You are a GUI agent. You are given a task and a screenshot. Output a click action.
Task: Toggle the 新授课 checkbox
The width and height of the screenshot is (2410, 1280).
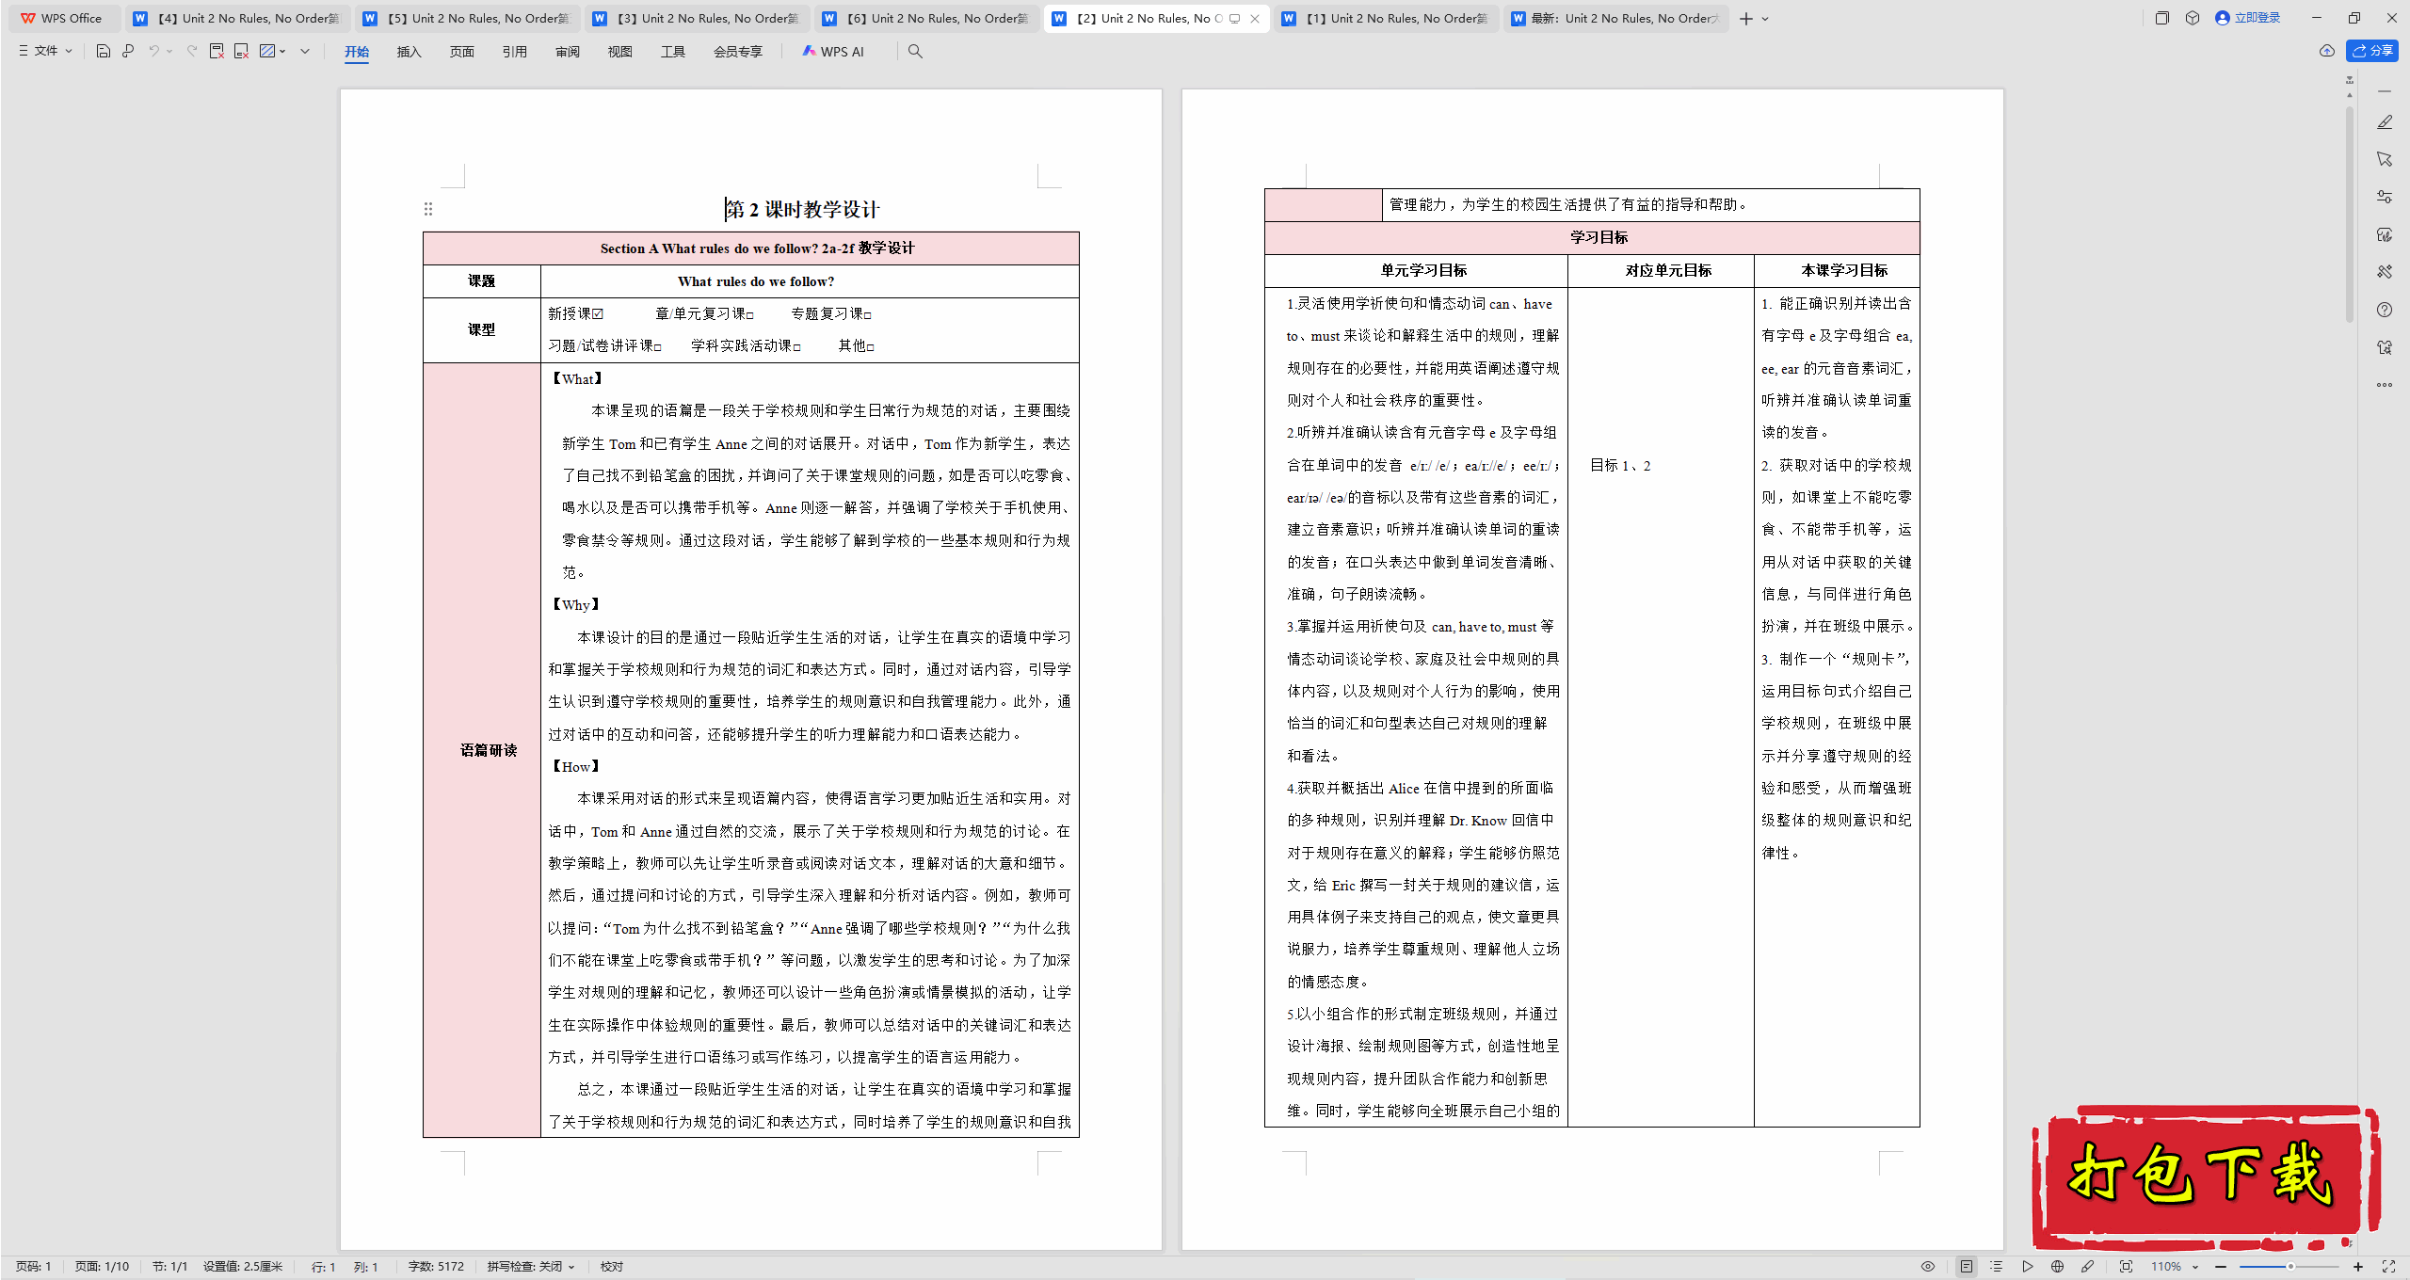(598, 314)
